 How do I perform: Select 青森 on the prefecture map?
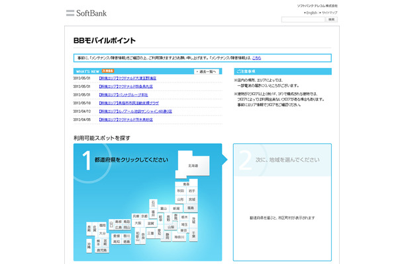pyautogui.click(x=186, y=184)
